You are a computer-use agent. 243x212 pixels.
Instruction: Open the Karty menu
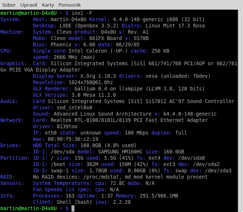48,4
